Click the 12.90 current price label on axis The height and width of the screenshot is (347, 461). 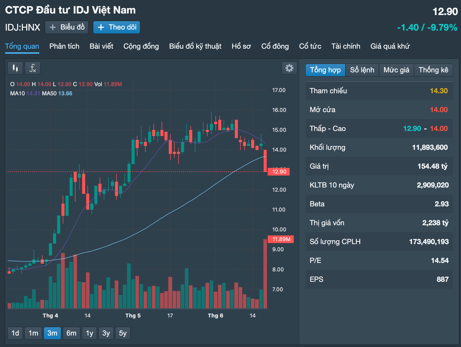[279, 172]
